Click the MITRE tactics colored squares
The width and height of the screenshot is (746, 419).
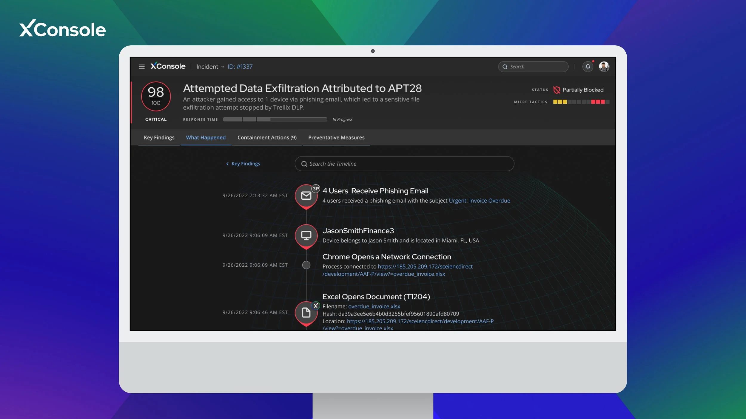(x=581, y=102)
